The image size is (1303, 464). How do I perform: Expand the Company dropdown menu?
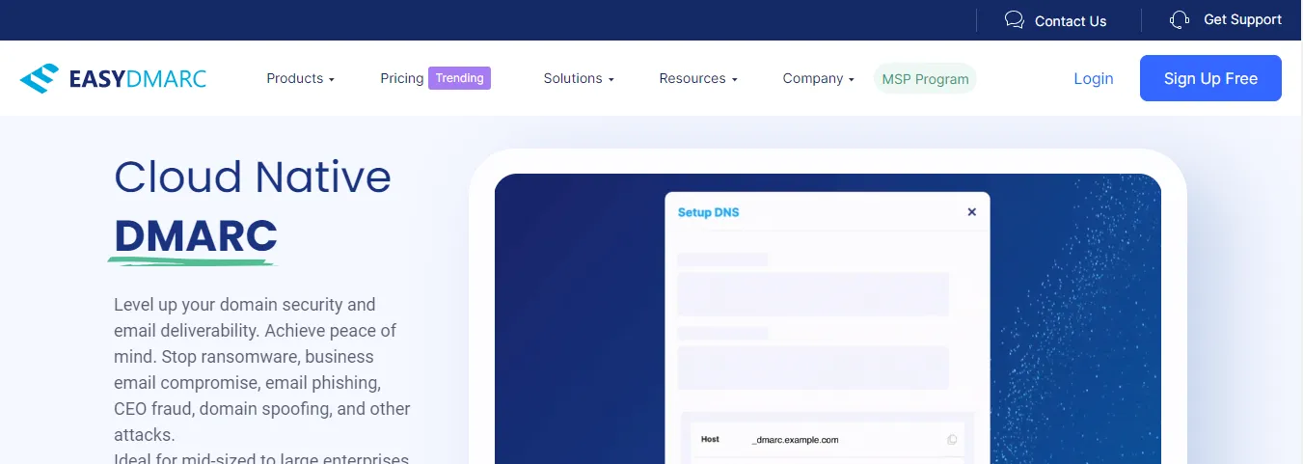(x=818, y=78)
